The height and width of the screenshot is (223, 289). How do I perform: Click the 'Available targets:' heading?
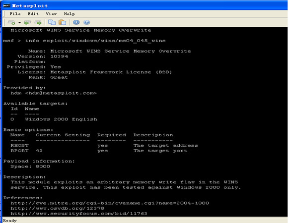(x=36, y=104)
